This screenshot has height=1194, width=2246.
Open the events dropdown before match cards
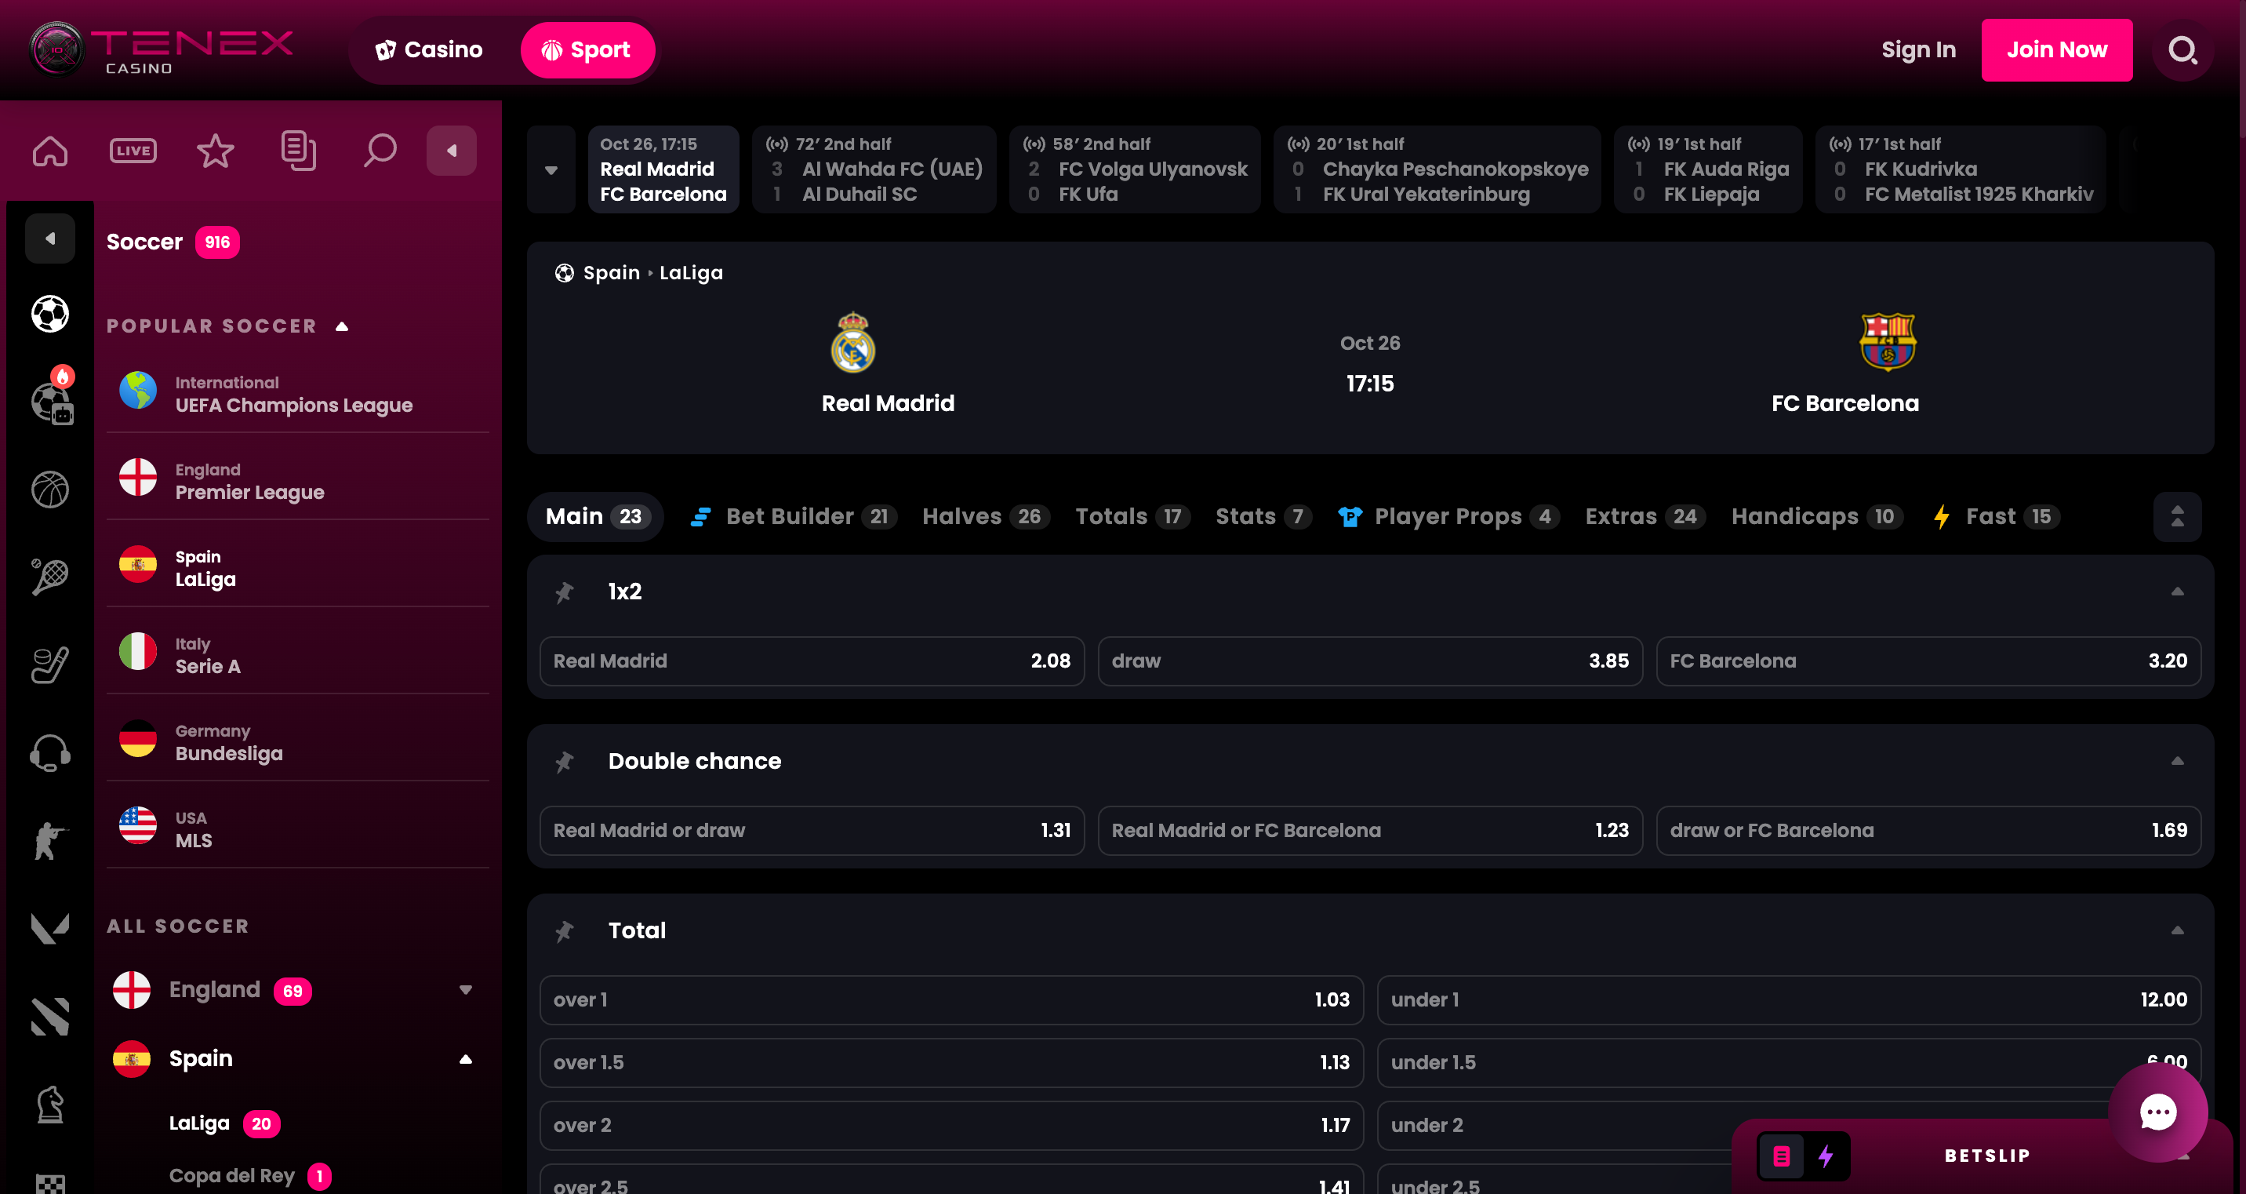pyautogui.click(x=551, y=169)
